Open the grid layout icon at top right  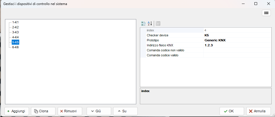tap(266, 13)
